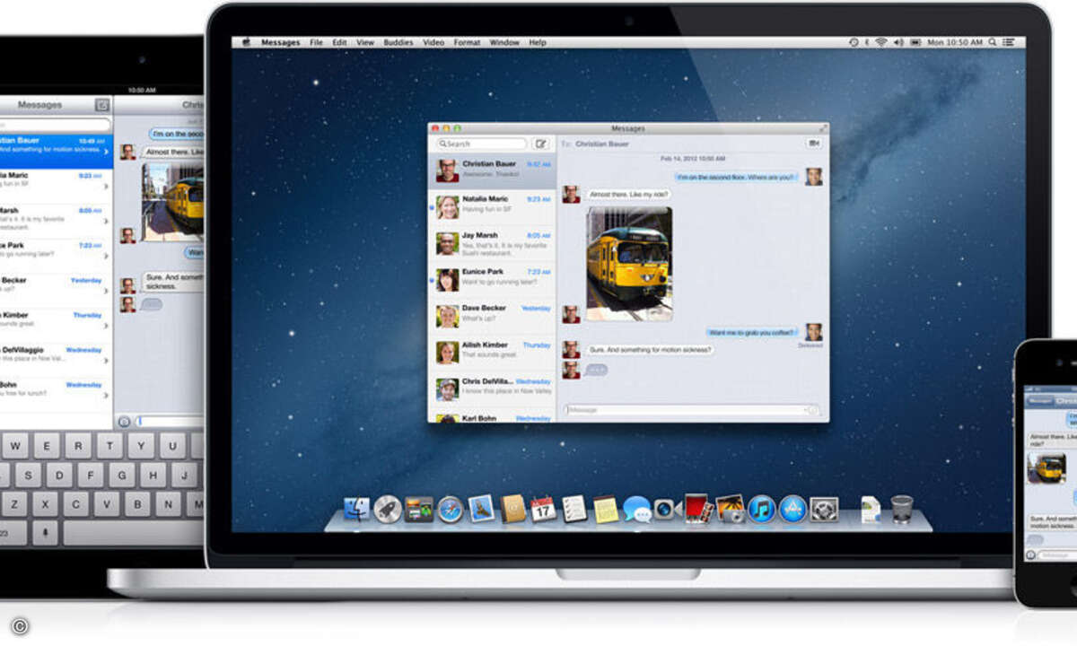Click the Time Machine menu bar icon
Image resolution: width=1077 pixels, height=646 pixels.
tap(854, 42)
